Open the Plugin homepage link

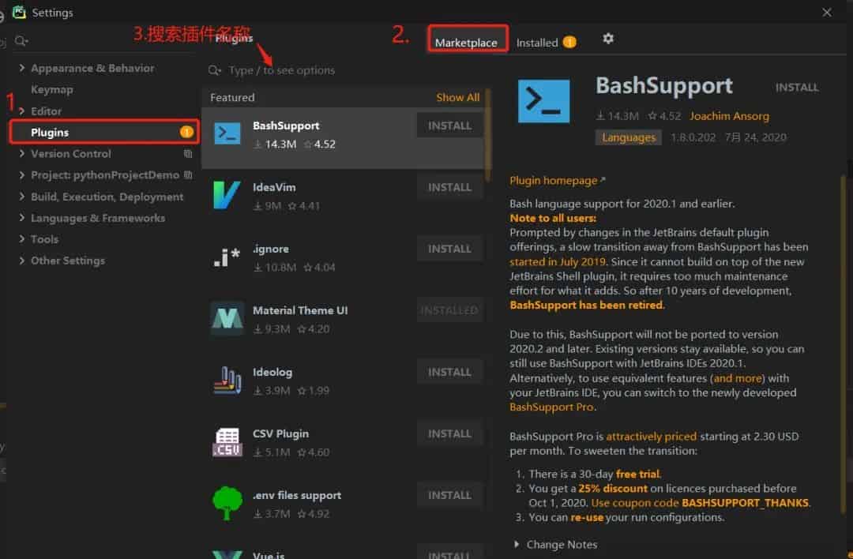pyautogui.click(x=554, y=181)
